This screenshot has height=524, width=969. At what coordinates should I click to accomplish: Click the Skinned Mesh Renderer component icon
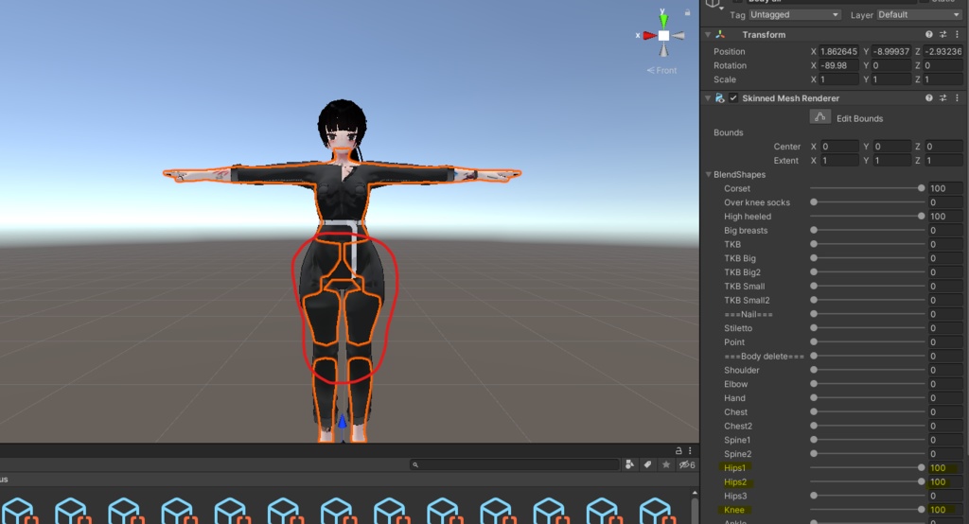tap(720, 98)
